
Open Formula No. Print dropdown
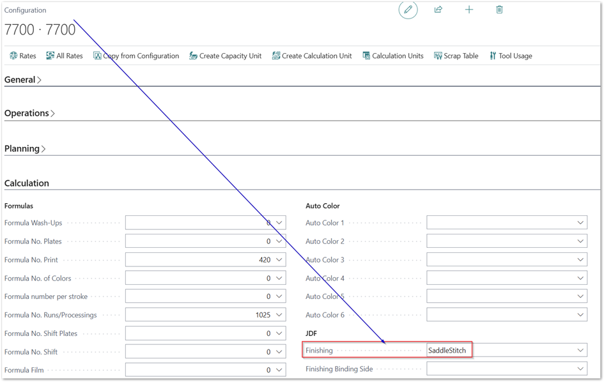[x=279, y=260]
